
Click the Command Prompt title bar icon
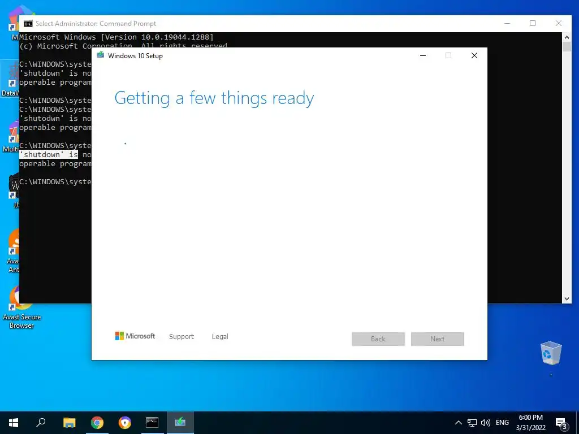[x=28, y=24]
